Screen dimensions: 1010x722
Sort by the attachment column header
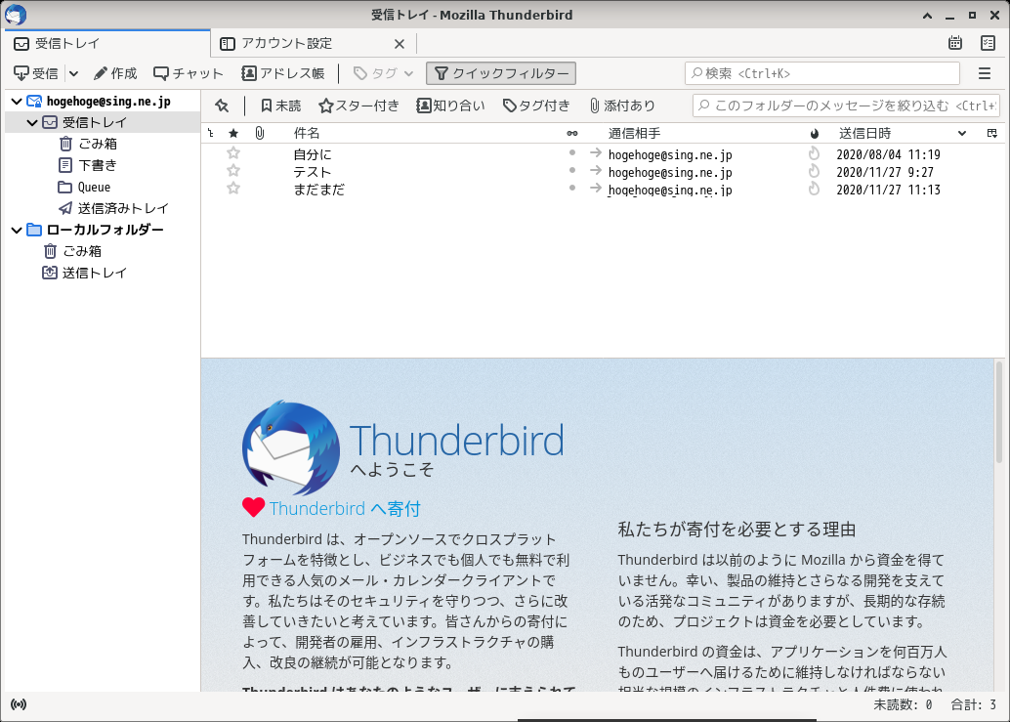pos(259,133)
